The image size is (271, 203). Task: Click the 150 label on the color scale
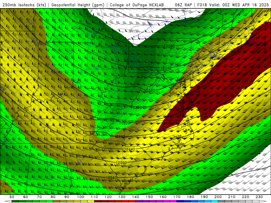(149, 197)
